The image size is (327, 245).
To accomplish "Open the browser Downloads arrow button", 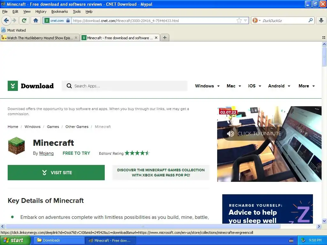I will point(321,20).
